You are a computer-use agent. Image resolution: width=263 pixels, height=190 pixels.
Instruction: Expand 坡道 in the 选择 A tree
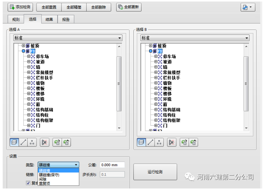pyautogui.click(x=29, y=62)
